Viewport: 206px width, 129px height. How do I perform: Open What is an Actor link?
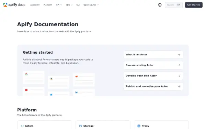pyautogui.click(x=153, y=54)
